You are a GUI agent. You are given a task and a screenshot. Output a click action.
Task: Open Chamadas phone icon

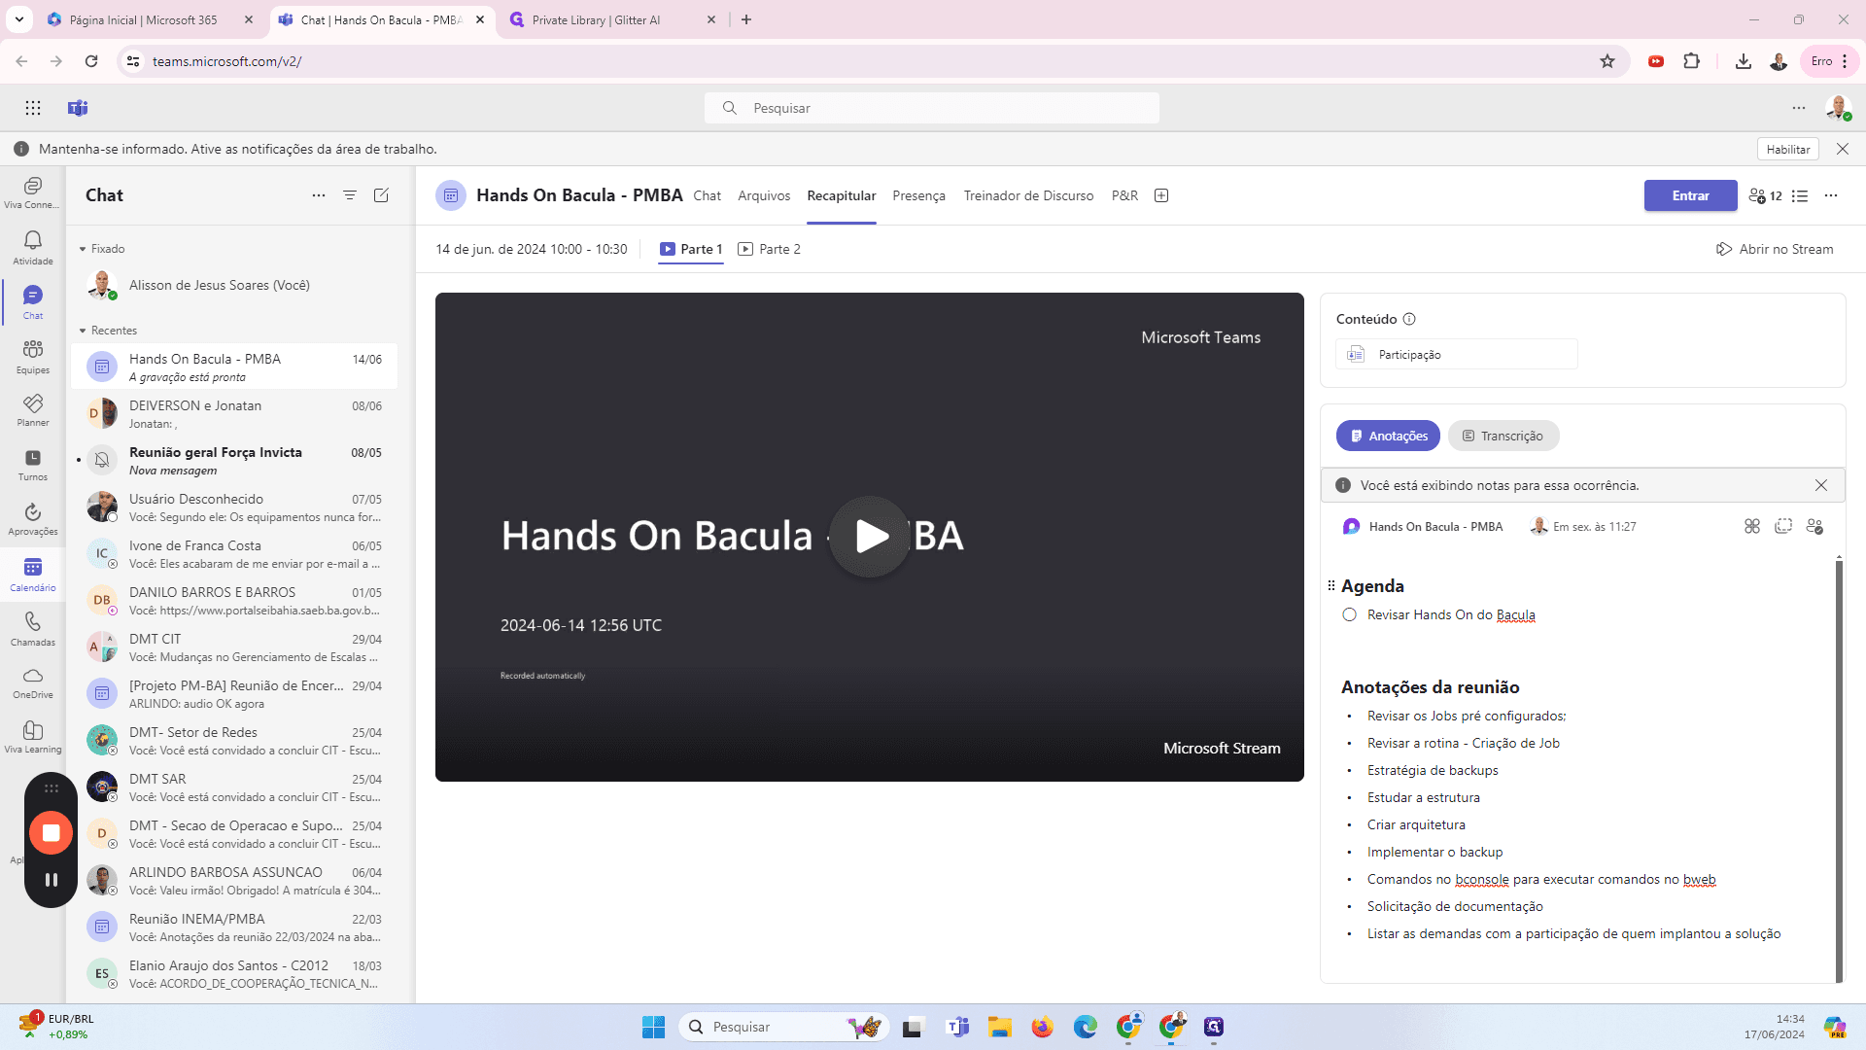32,628
